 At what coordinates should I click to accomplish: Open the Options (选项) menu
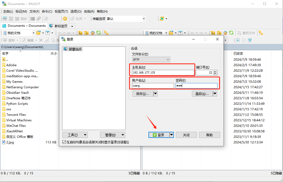76,12
